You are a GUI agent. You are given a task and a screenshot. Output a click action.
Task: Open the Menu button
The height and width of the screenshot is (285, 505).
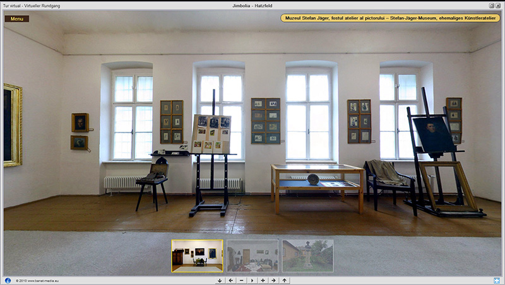tap(17, 18)
